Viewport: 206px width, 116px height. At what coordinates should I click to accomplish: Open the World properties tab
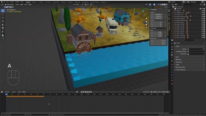tap(172, 58)
